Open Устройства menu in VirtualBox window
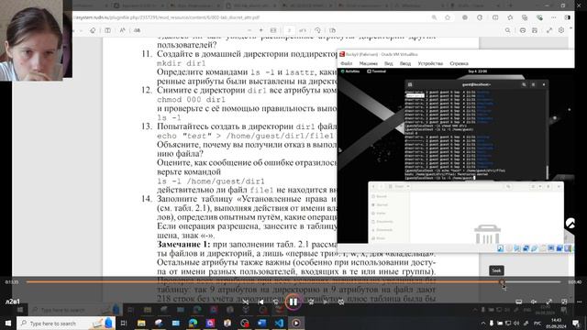This screenshot has width=587, height=330. tap(430, 63)
